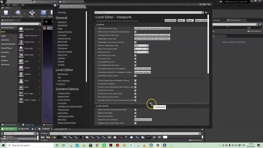This screenshot has height=148, width=263.
Task: Select Empty Character actor icon
Action: tap(21, 36)
